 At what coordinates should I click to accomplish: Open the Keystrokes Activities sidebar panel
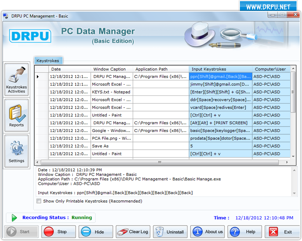tap(17, 80)
